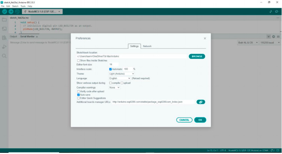This screenshot has width=282, height=154.
Task: Open Compiler warnings dropdown
Action: click(x=114, y=88)
